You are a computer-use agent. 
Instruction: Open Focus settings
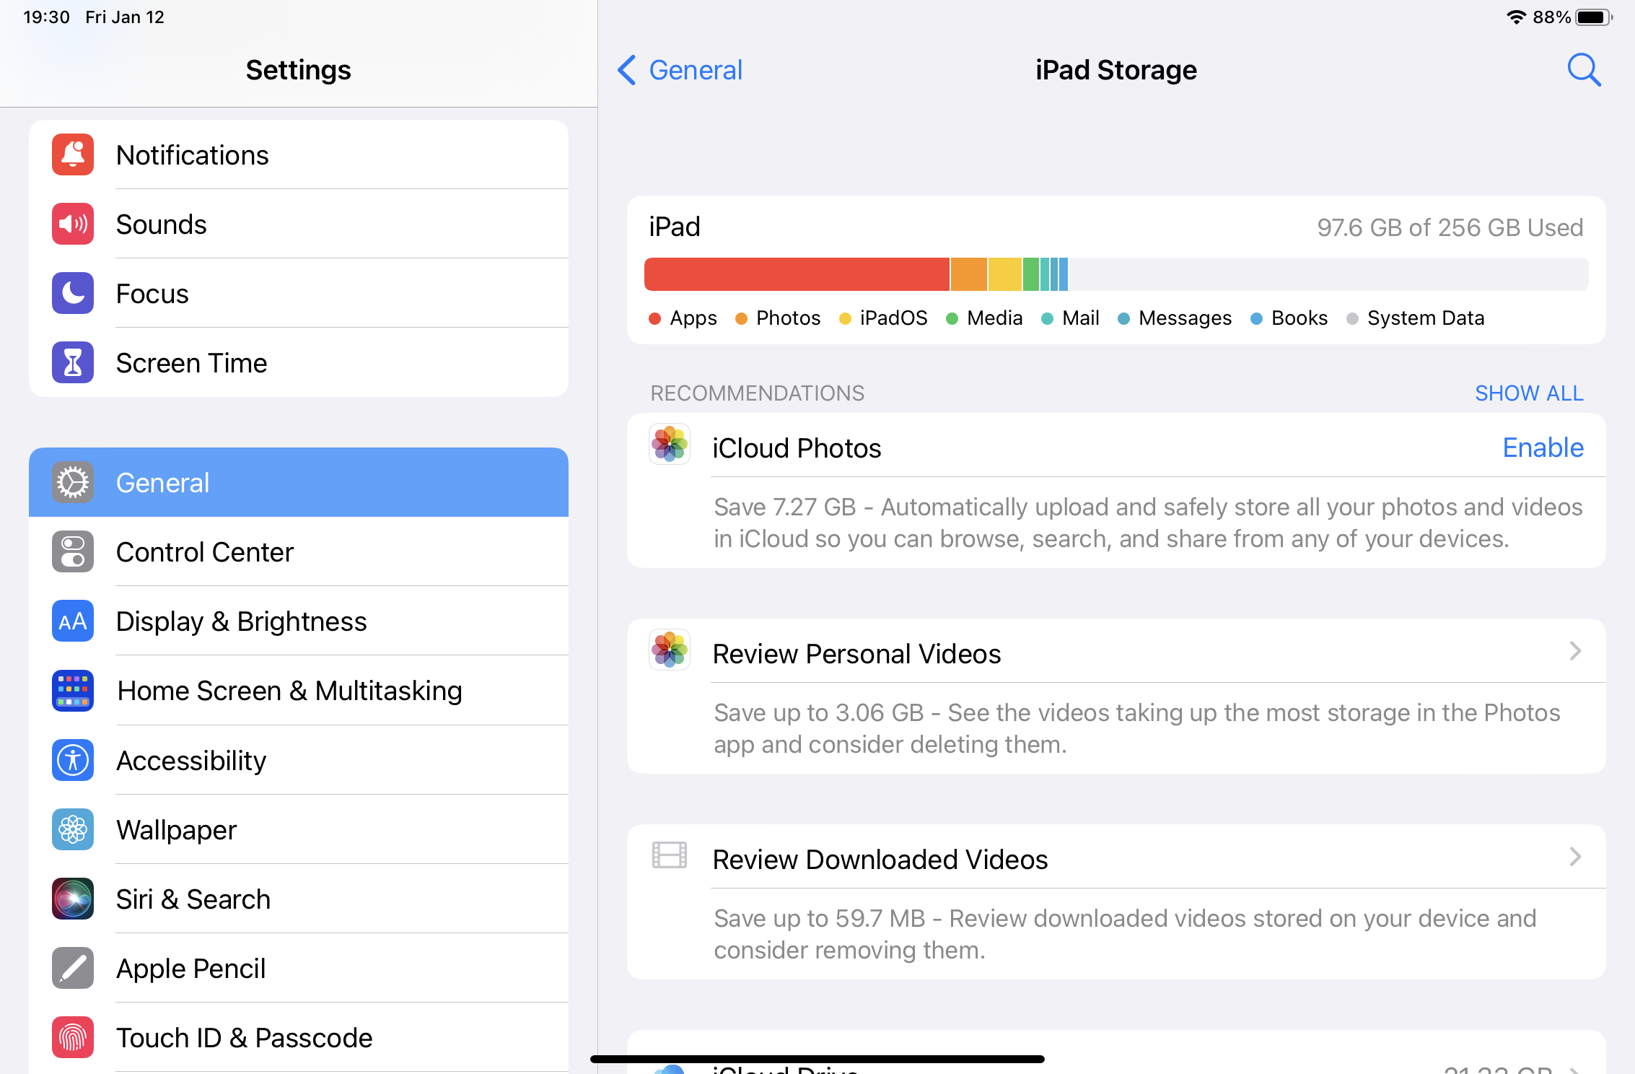[x=299, y=293]
